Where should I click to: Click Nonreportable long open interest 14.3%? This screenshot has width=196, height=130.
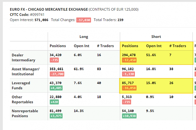click(79, 111)
